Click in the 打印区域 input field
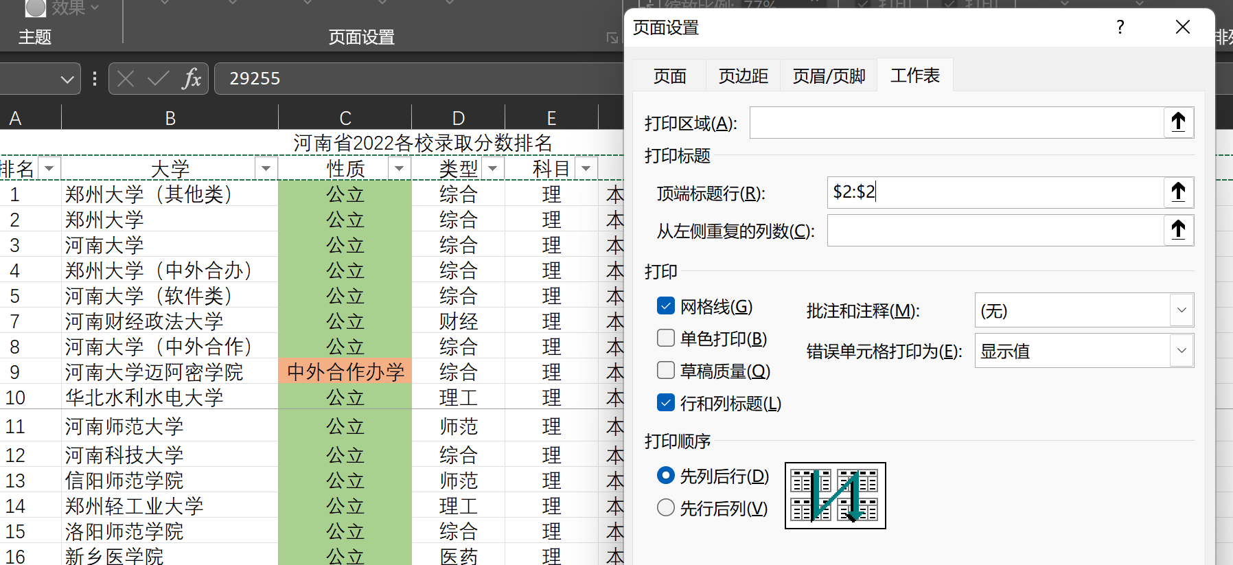The image size is (1233, 565). (x=957, y=122)
